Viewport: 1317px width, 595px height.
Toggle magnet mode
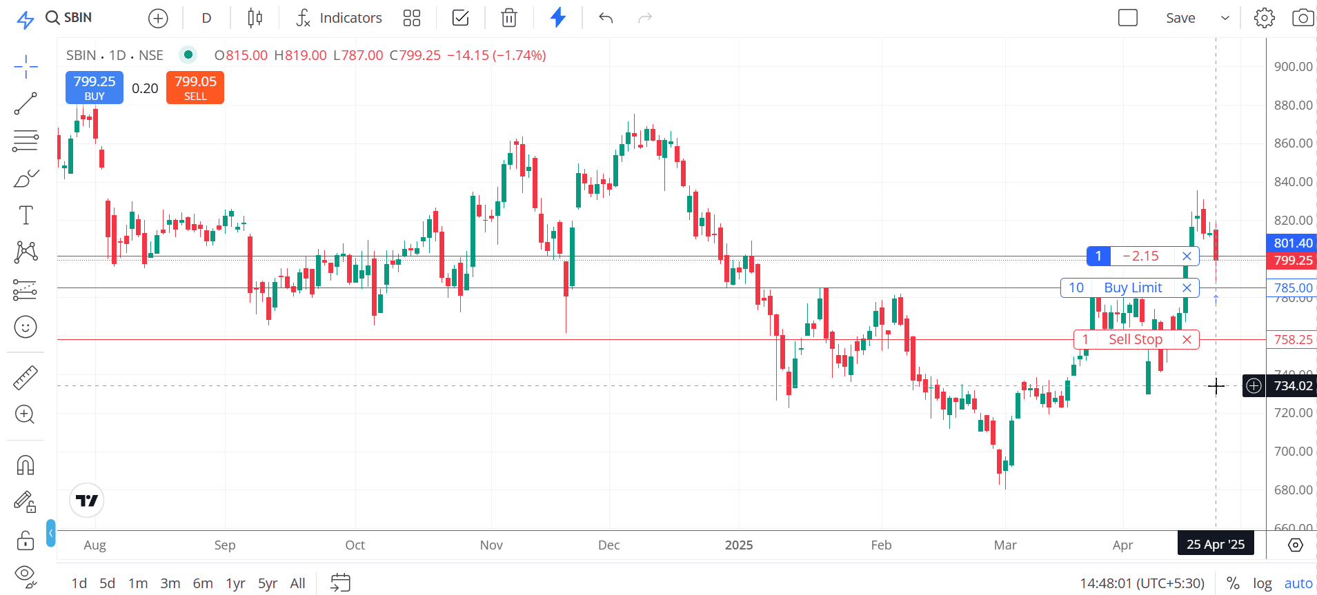pyautogui.click(x=26, y=465)
